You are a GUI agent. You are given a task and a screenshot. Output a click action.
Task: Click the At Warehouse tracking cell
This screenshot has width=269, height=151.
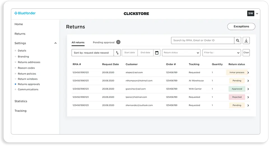pyautogui.click(x=196, y=81)
